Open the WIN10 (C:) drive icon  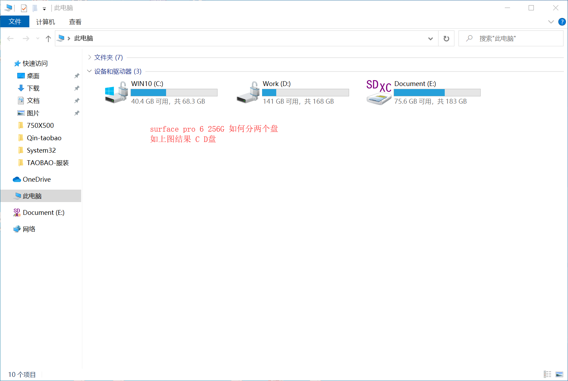[116, 93]
